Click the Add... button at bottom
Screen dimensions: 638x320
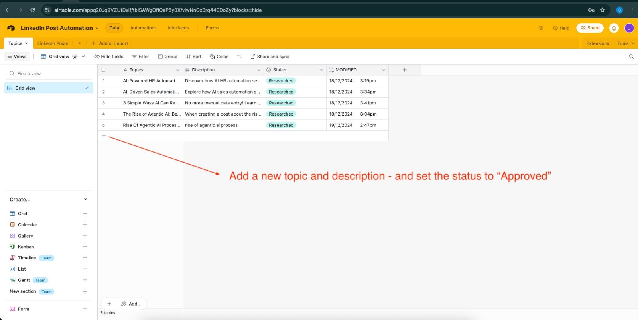point(131,304)
